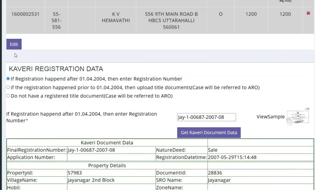Select 'Do not have a registered title document' option

pyautogui.click(x=8, y=96)
